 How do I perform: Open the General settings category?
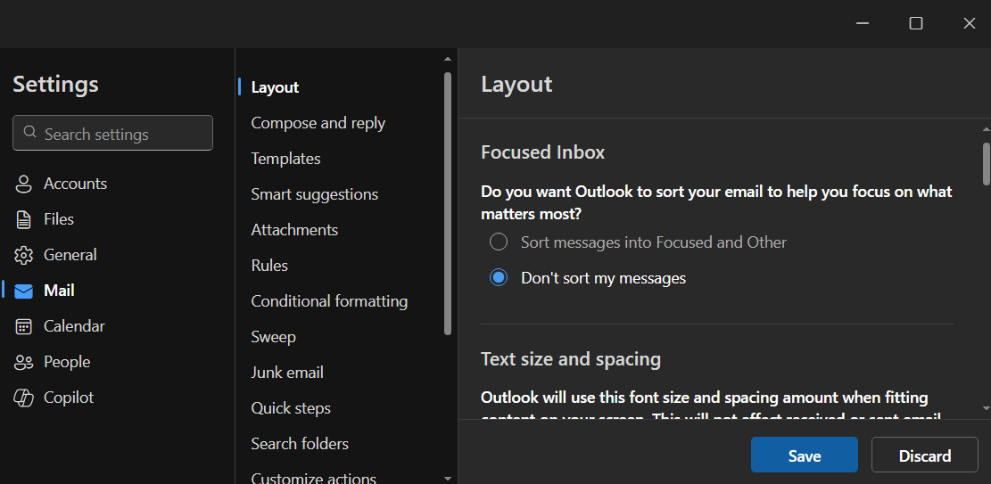click(70, 255)
